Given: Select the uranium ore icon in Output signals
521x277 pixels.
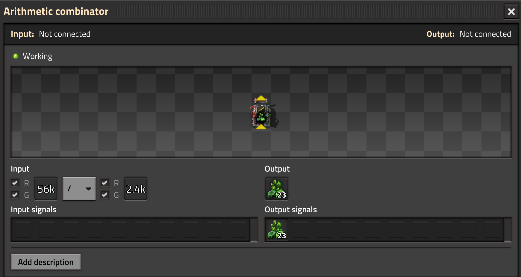Looking at the screenshot, I should tap(277, 229).
